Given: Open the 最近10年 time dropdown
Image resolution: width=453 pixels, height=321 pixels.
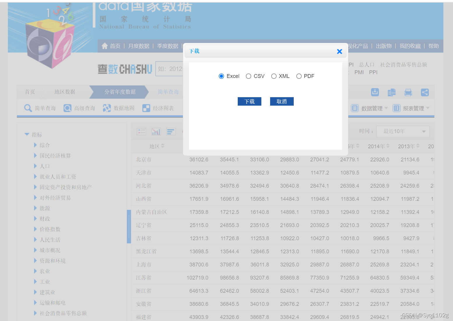Looking at the screenshot, I should point(403,131).
